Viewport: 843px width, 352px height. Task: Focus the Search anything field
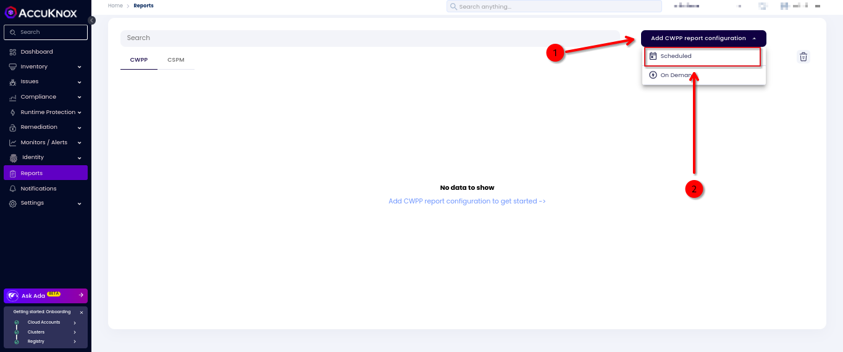pos(554,6)
